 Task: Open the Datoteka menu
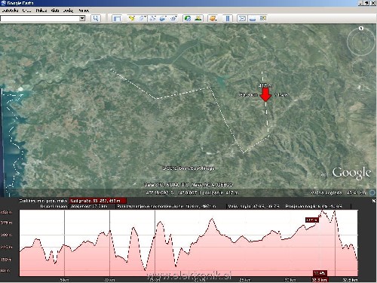[10, 11]
